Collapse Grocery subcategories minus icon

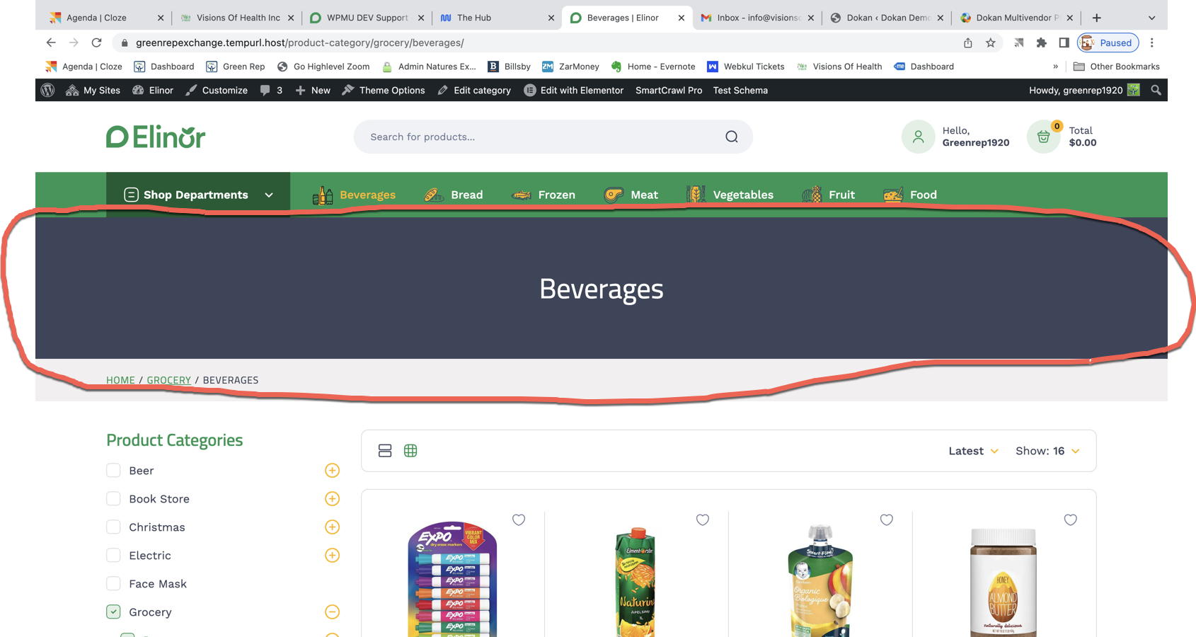pyautogui.click(x=332, y=612)
